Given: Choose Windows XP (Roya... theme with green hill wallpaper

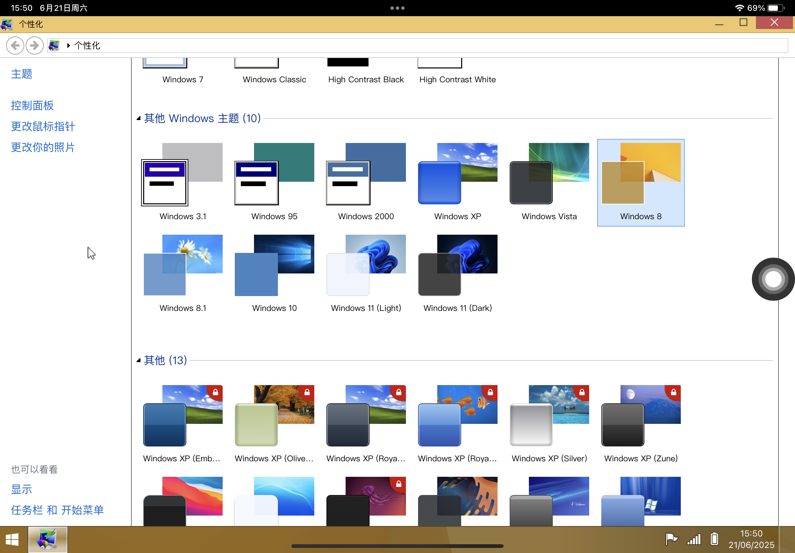Looking at the screenshot, I should [366, 425].
